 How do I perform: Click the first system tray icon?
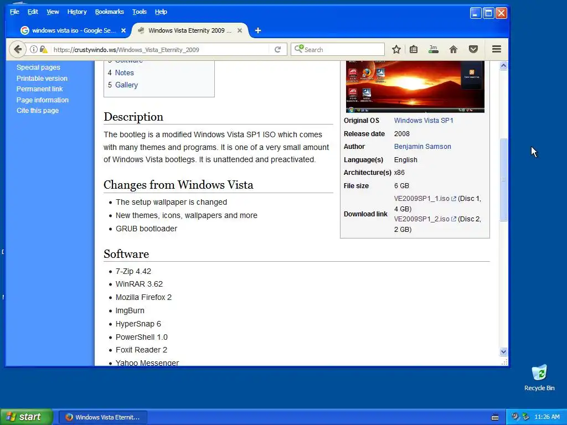click(x=515, y=417)
